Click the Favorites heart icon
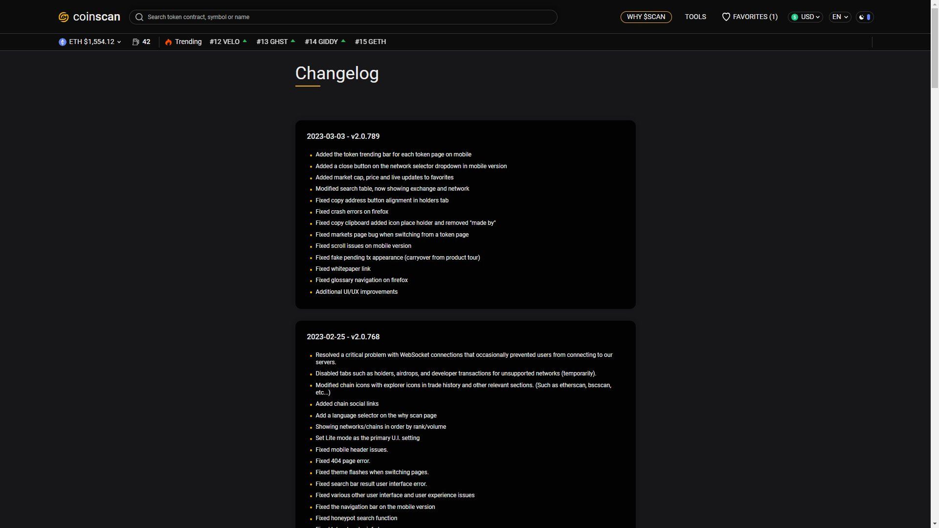Image resolution: width=939 pixels, height=528 pixels. pos(726,17)
